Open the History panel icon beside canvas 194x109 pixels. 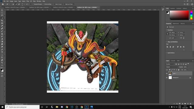tap(163, 9)
